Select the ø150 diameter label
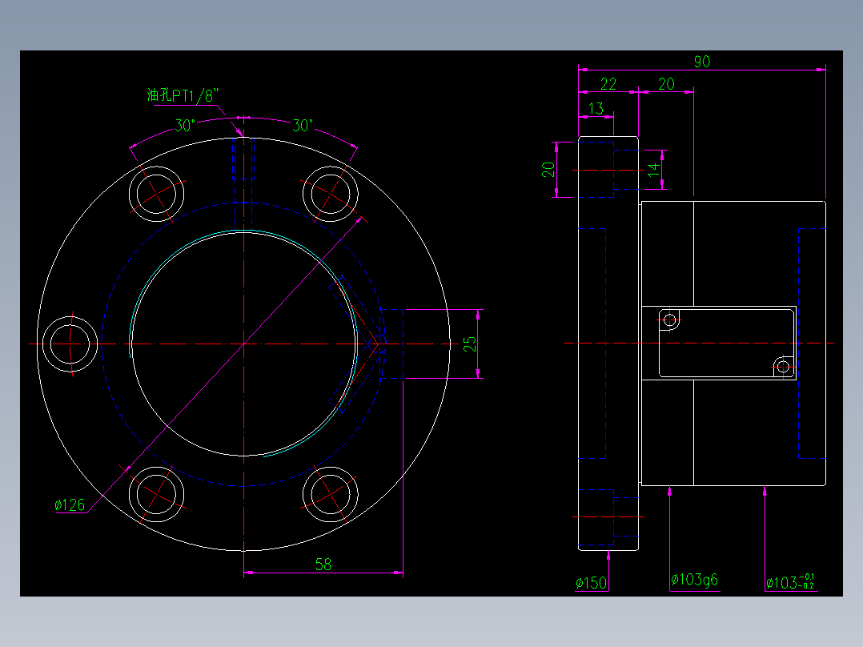This screenshot has height=647, width=863. [591, 583]
